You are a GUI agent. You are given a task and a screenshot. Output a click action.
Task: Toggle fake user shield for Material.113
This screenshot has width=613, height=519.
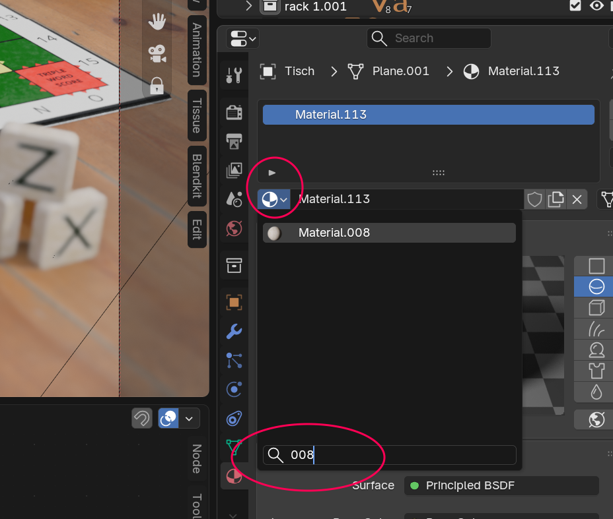pyautogui.click(x=534, y=199)
